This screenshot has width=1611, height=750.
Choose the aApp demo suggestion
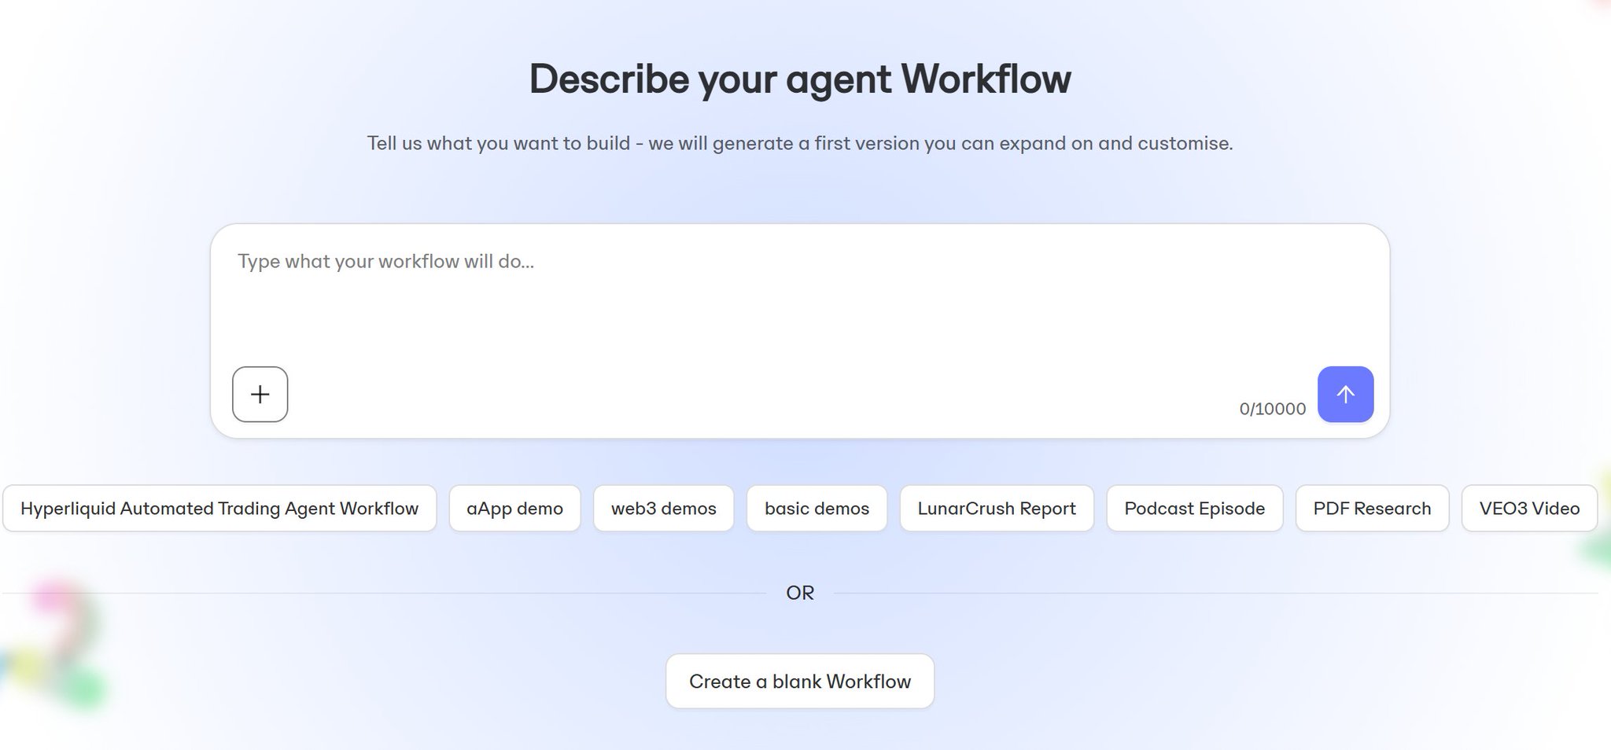point(514,509)
